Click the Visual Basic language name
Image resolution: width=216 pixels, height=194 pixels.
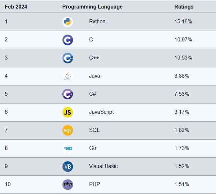(103, 166)
